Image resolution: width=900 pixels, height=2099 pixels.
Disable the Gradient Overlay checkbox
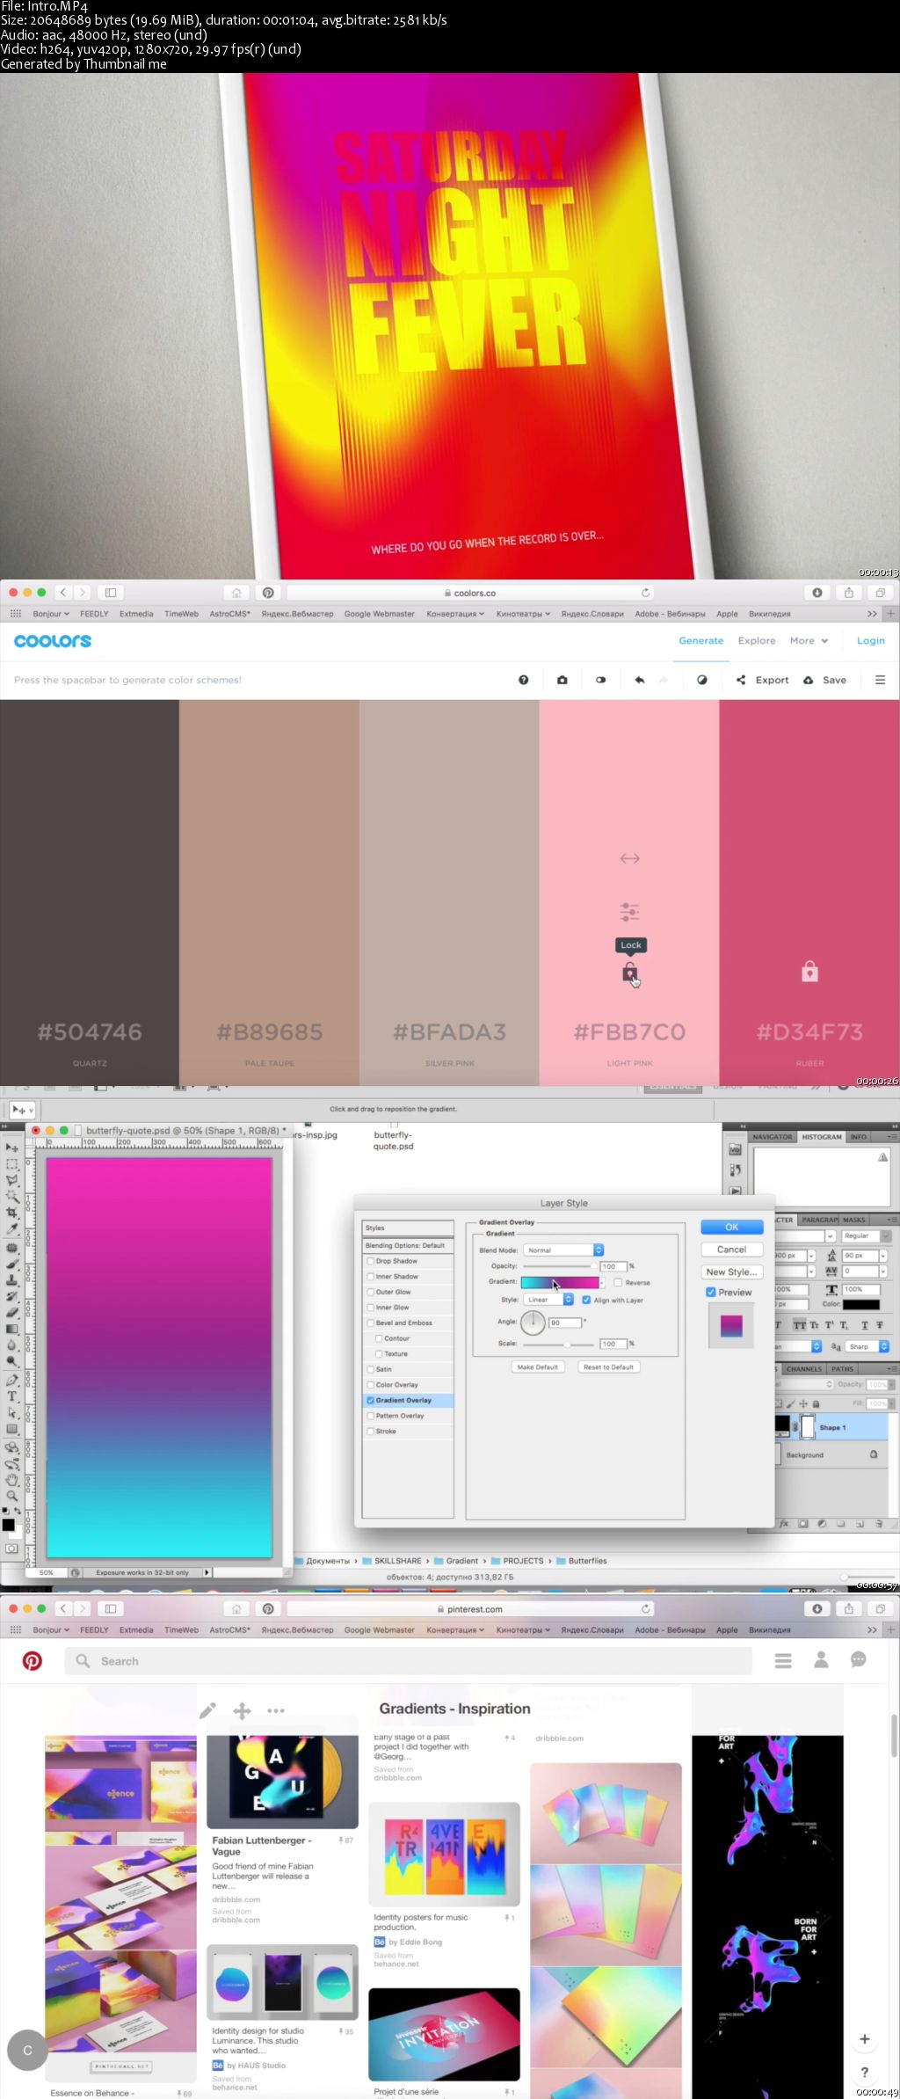point(371,1400)
